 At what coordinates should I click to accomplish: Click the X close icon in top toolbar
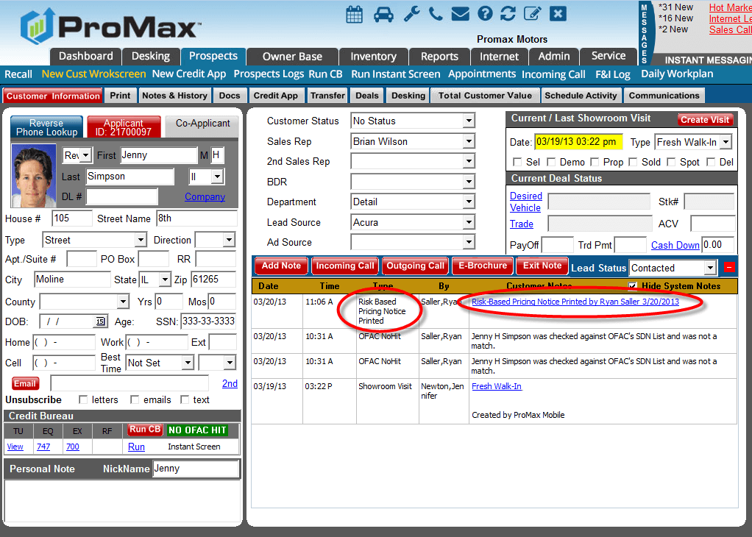[x=558, y=13]
